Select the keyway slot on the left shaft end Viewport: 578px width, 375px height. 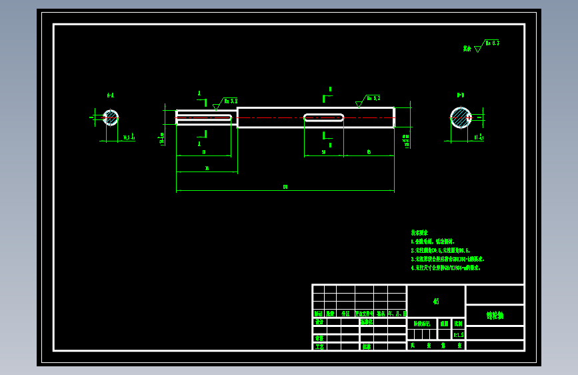pyautogui.click(x=204, y=117)
